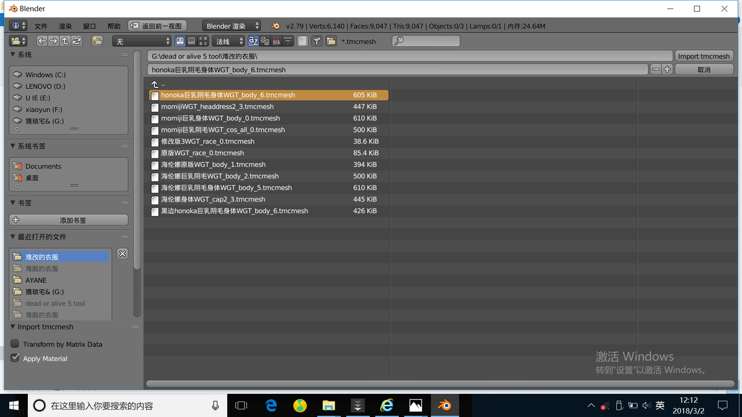
Task: Open the 文件 menu
Action: coord(41,26)
